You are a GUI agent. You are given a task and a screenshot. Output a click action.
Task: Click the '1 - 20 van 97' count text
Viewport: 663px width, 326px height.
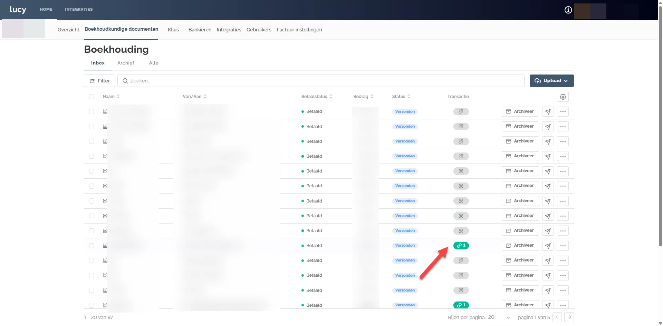tap(98, 317)
